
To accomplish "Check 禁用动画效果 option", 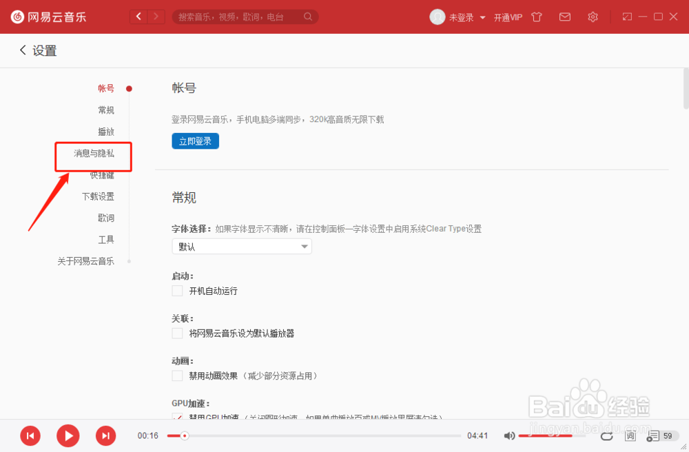I will [176, 376].
